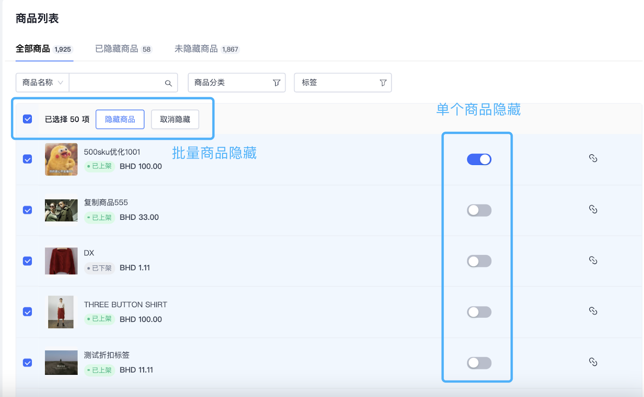644x397 pixels.
Task: Click the 取消隐藏 button
Action: (175, 120)
